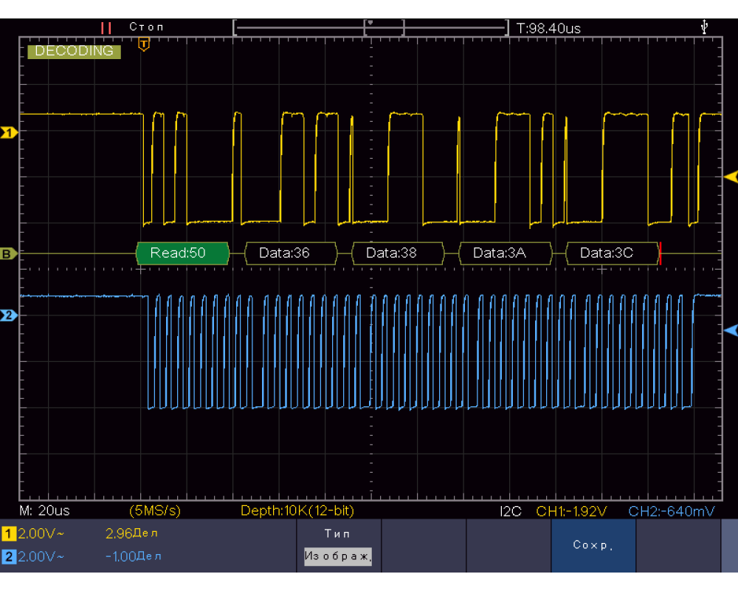
Task: Open the Изображ. type selection
Action: 337,556
